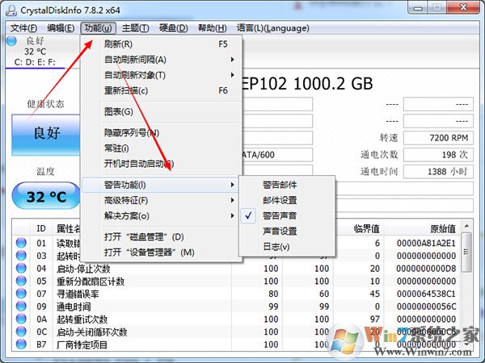Click 寻道错误率 attribute name
This screenshot has height=363, width=485.
coord(78,294)
